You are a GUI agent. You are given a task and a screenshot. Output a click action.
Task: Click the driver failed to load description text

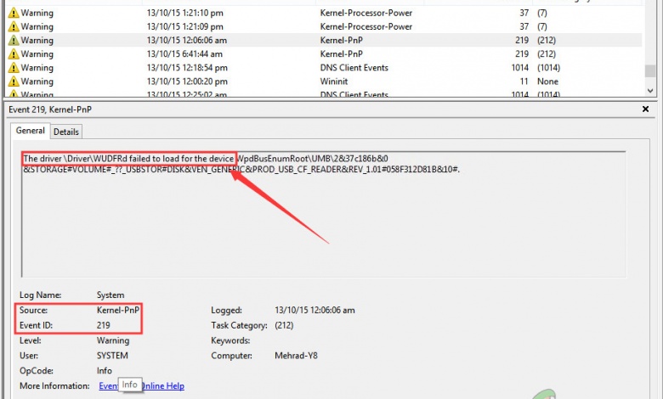(241, 164)
